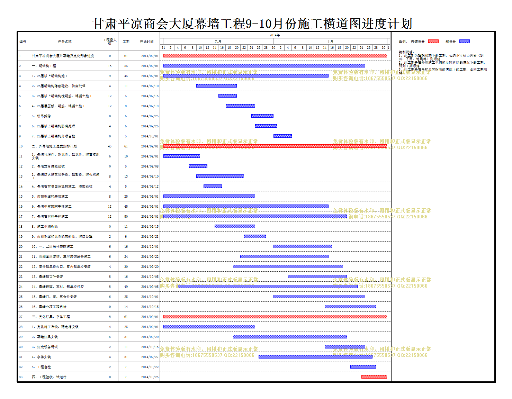Screen dimensions: 512x399
Task: Click the 工程量人数 column header
Action: point(110,42)
